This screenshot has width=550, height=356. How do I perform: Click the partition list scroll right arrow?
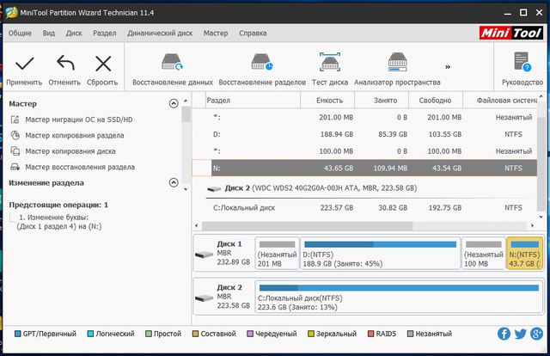pyautogui.click(x=533, y=226)
